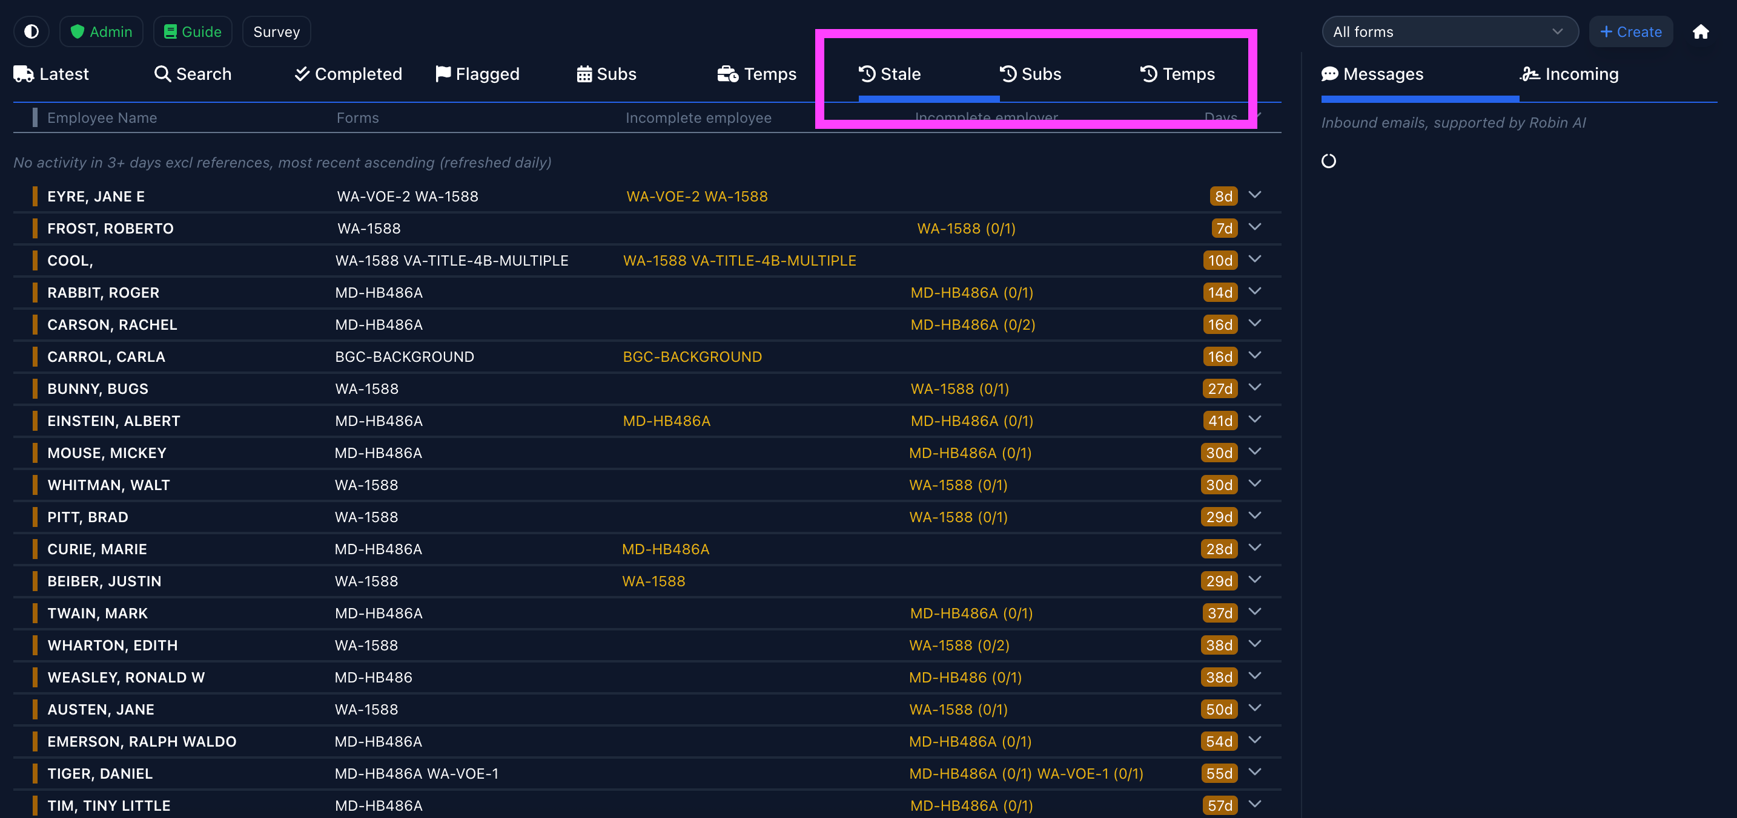
Task: Switch to the Completed tab
Action: 348,74
